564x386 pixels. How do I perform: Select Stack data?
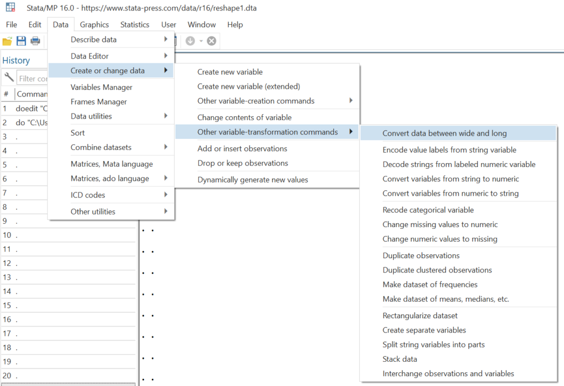click(x=458, y=359)
